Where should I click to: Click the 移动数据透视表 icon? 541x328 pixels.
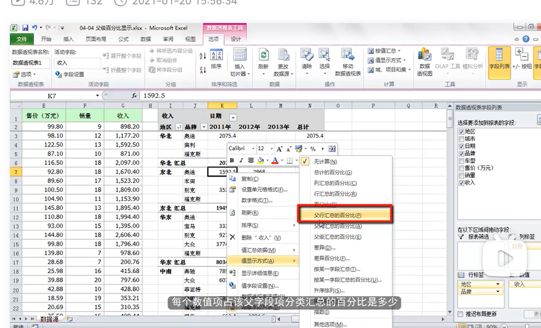348,62
